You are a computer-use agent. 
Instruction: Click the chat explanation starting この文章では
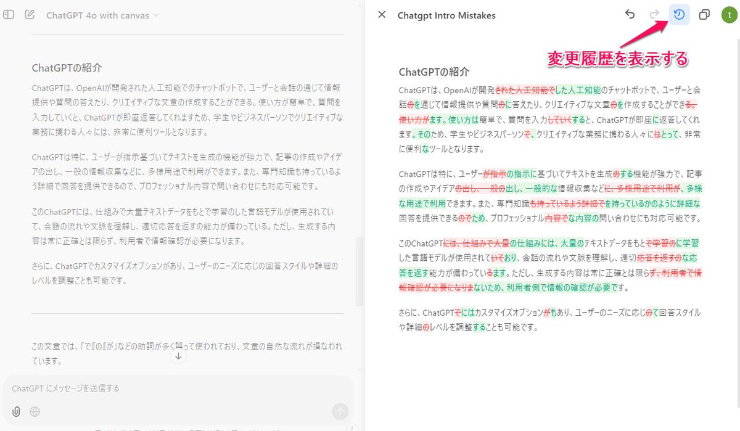point(187,353)
